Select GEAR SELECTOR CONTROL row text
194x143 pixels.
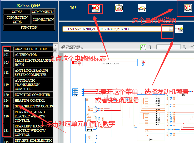34,106
